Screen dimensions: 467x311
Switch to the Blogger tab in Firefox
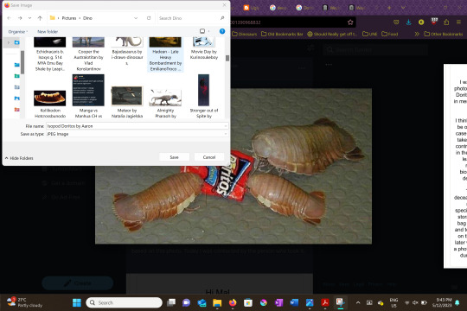click(x=252, y=8)
